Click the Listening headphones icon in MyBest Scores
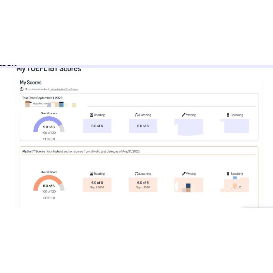The image size is (273, 273). (x=136, y=174)
